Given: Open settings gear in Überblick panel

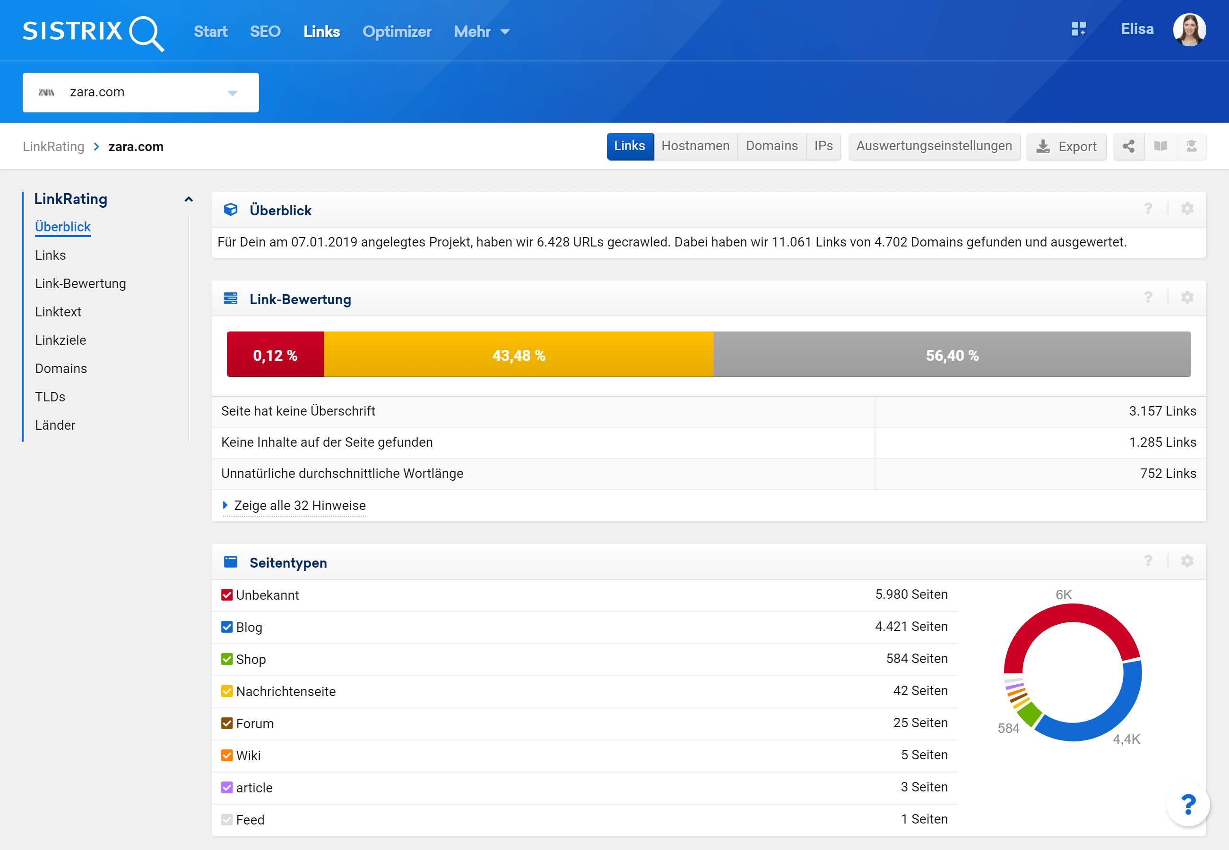Looking at the screenshot, I should click(1187, 209).
